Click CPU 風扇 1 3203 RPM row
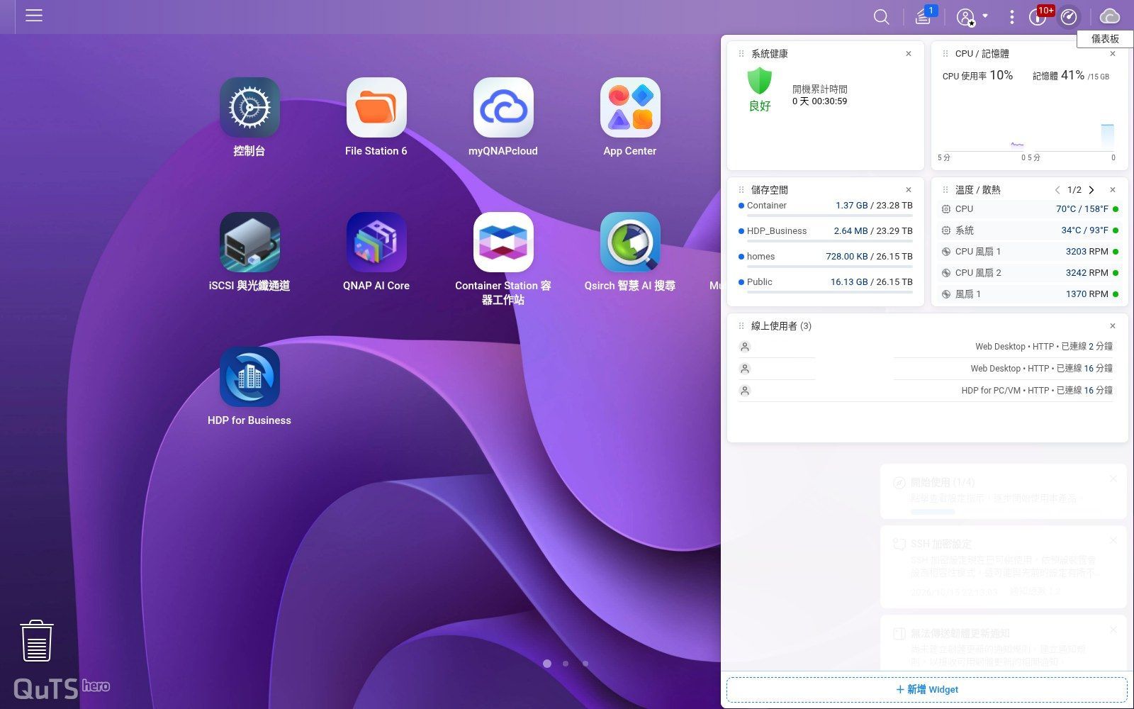The image size is (1134, 709). point(1030,252)
